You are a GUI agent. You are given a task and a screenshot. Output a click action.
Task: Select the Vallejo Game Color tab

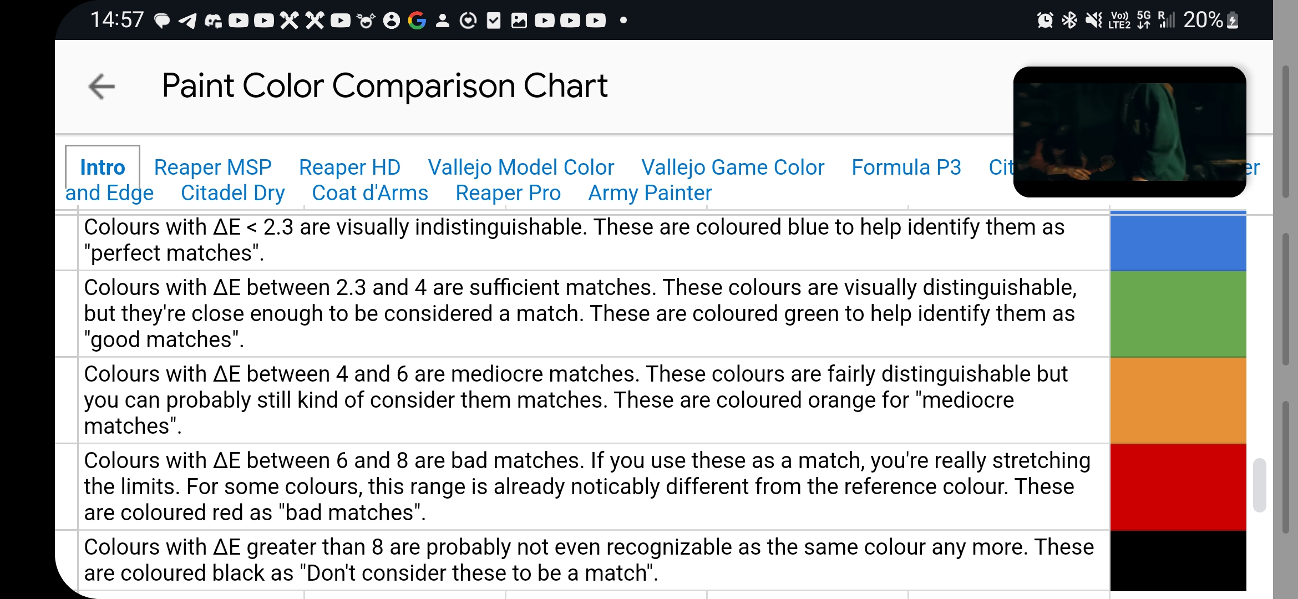pyautogui.click(x=733, y=167)
